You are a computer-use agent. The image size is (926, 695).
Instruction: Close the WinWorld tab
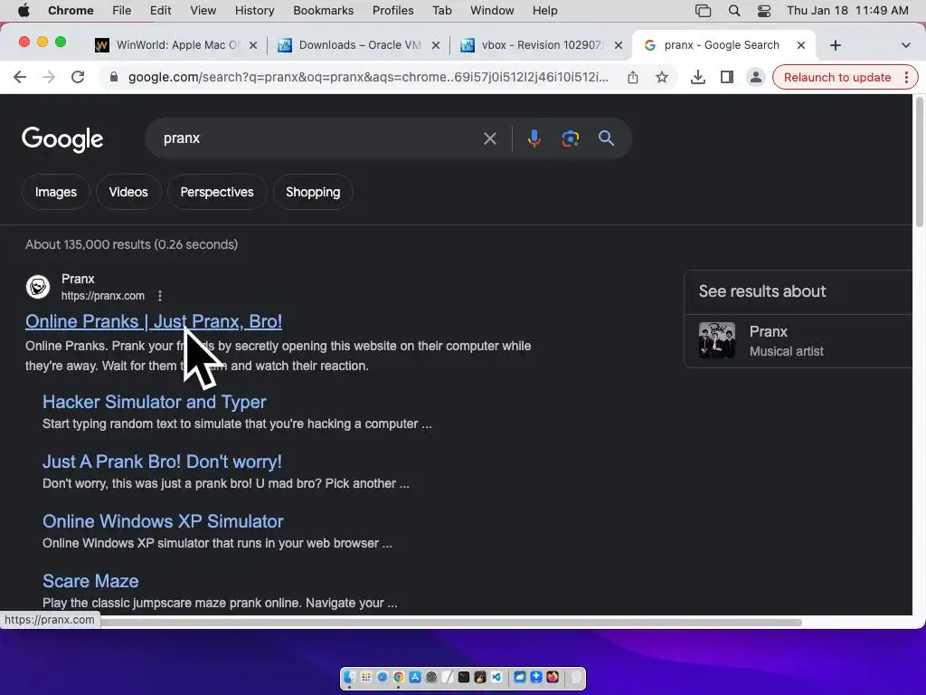point(253,45)
